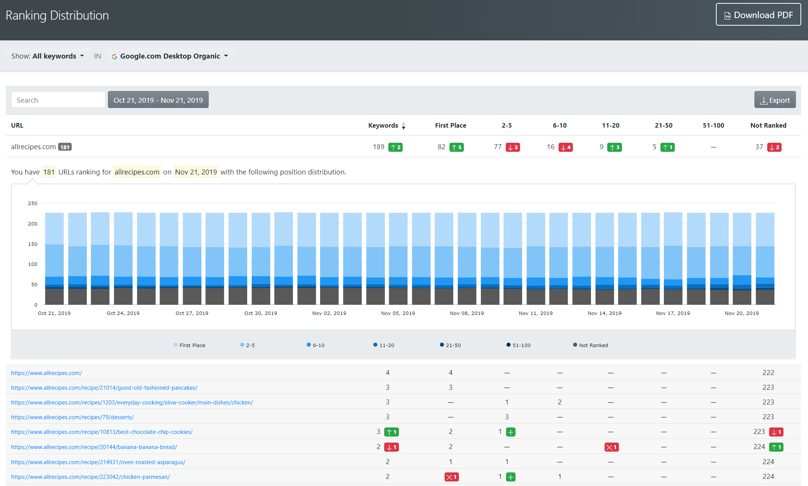Click the Oct 21, 2019 chart bar
This screenshot has height=486, width=808.
pyautogui.click(x=54, y=259)
